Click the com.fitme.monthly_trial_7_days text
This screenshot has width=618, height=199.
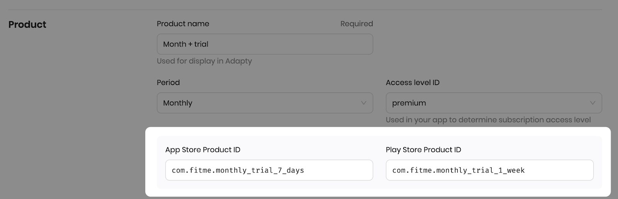(x=238, y=170)
